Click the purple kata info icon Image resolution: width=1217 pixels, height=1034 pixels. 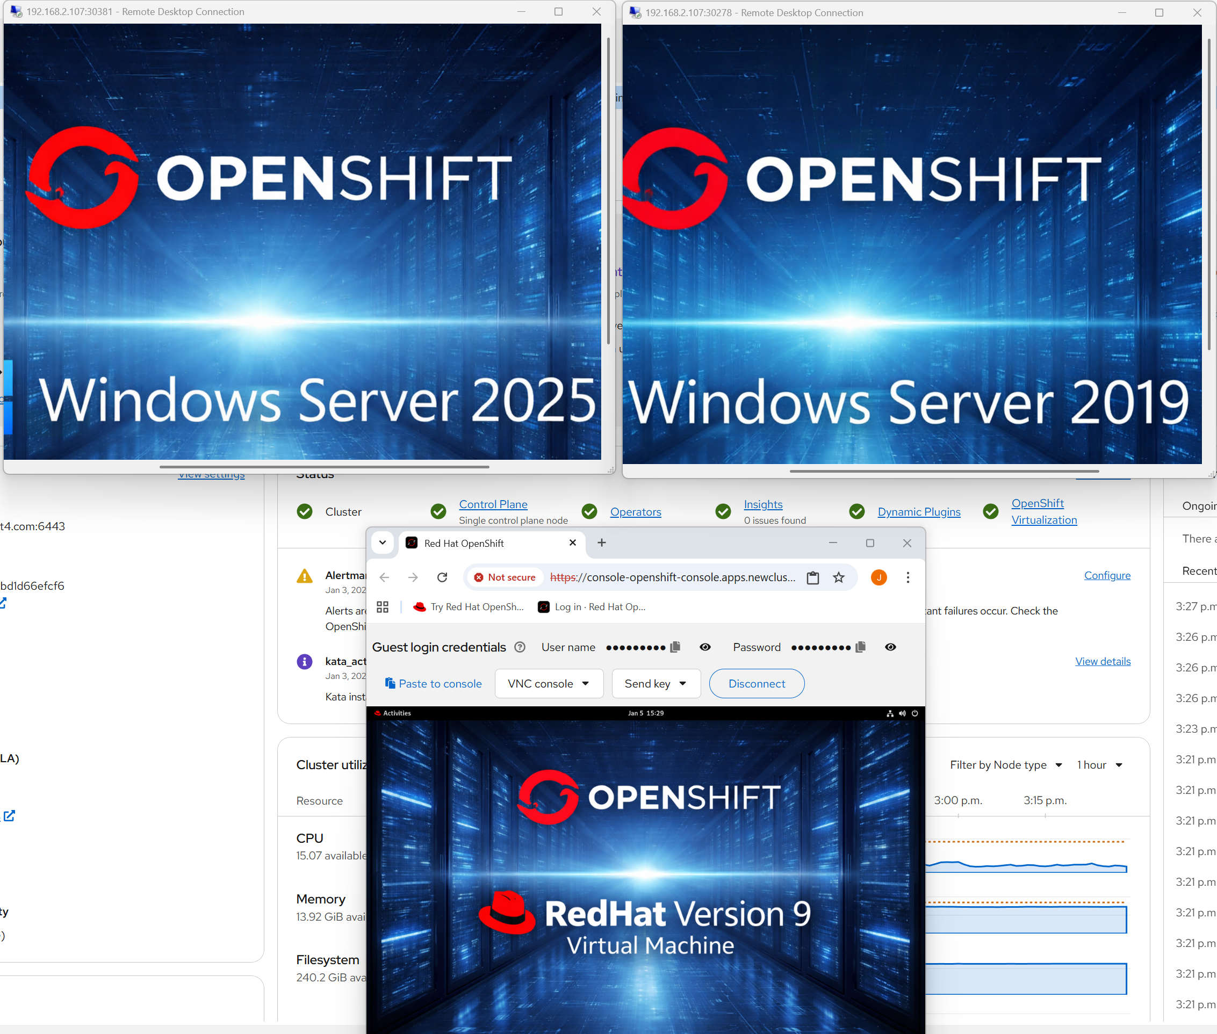pyautogui.click(x=305, y=662)
